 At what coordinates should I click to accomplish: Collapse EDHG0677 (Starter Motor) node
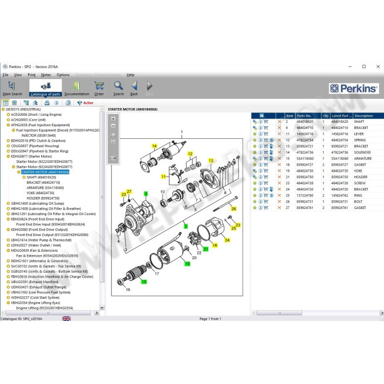(x=8, y=156)
